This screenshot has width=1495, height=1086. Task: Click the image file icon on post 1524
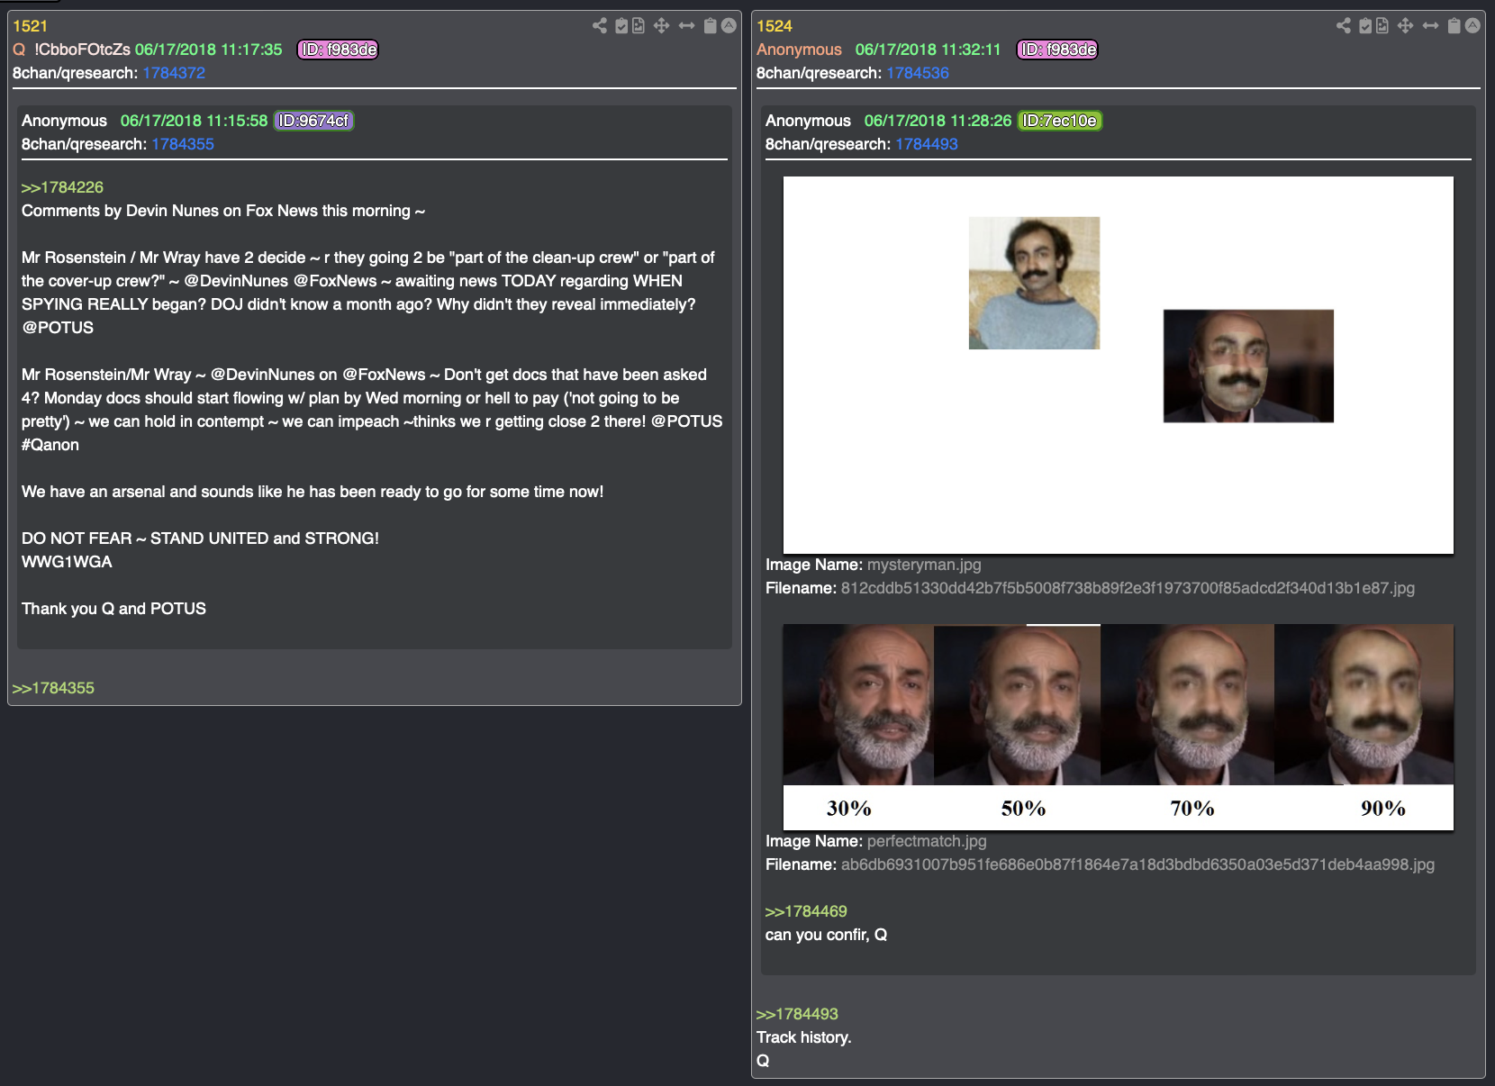coord(1382,25)
